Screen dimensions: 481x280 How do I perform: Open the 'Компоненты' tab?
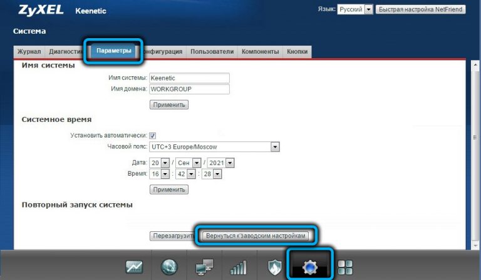[260, 52]
